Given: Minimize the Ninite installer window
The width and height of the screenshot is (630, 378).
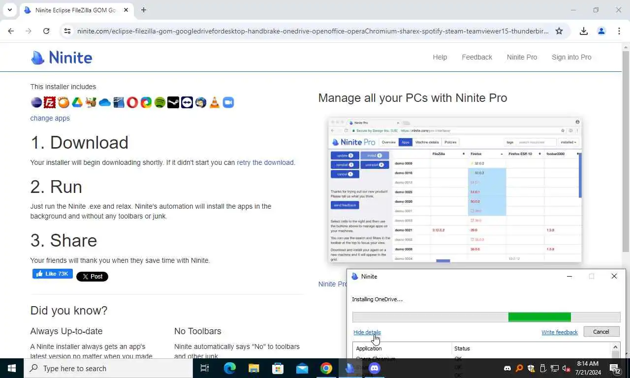Looking at the screenshot, I should tap(569, 277).
